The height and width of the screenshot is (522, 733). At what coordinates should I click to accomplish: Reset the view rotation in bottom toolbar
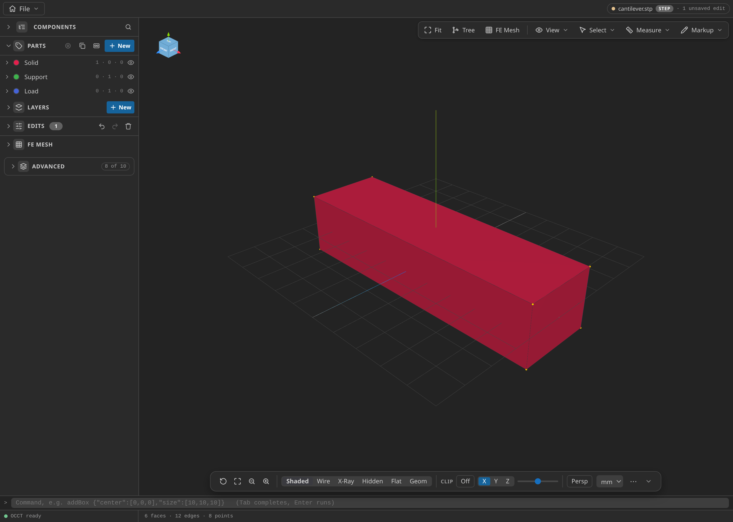[223, 481]
